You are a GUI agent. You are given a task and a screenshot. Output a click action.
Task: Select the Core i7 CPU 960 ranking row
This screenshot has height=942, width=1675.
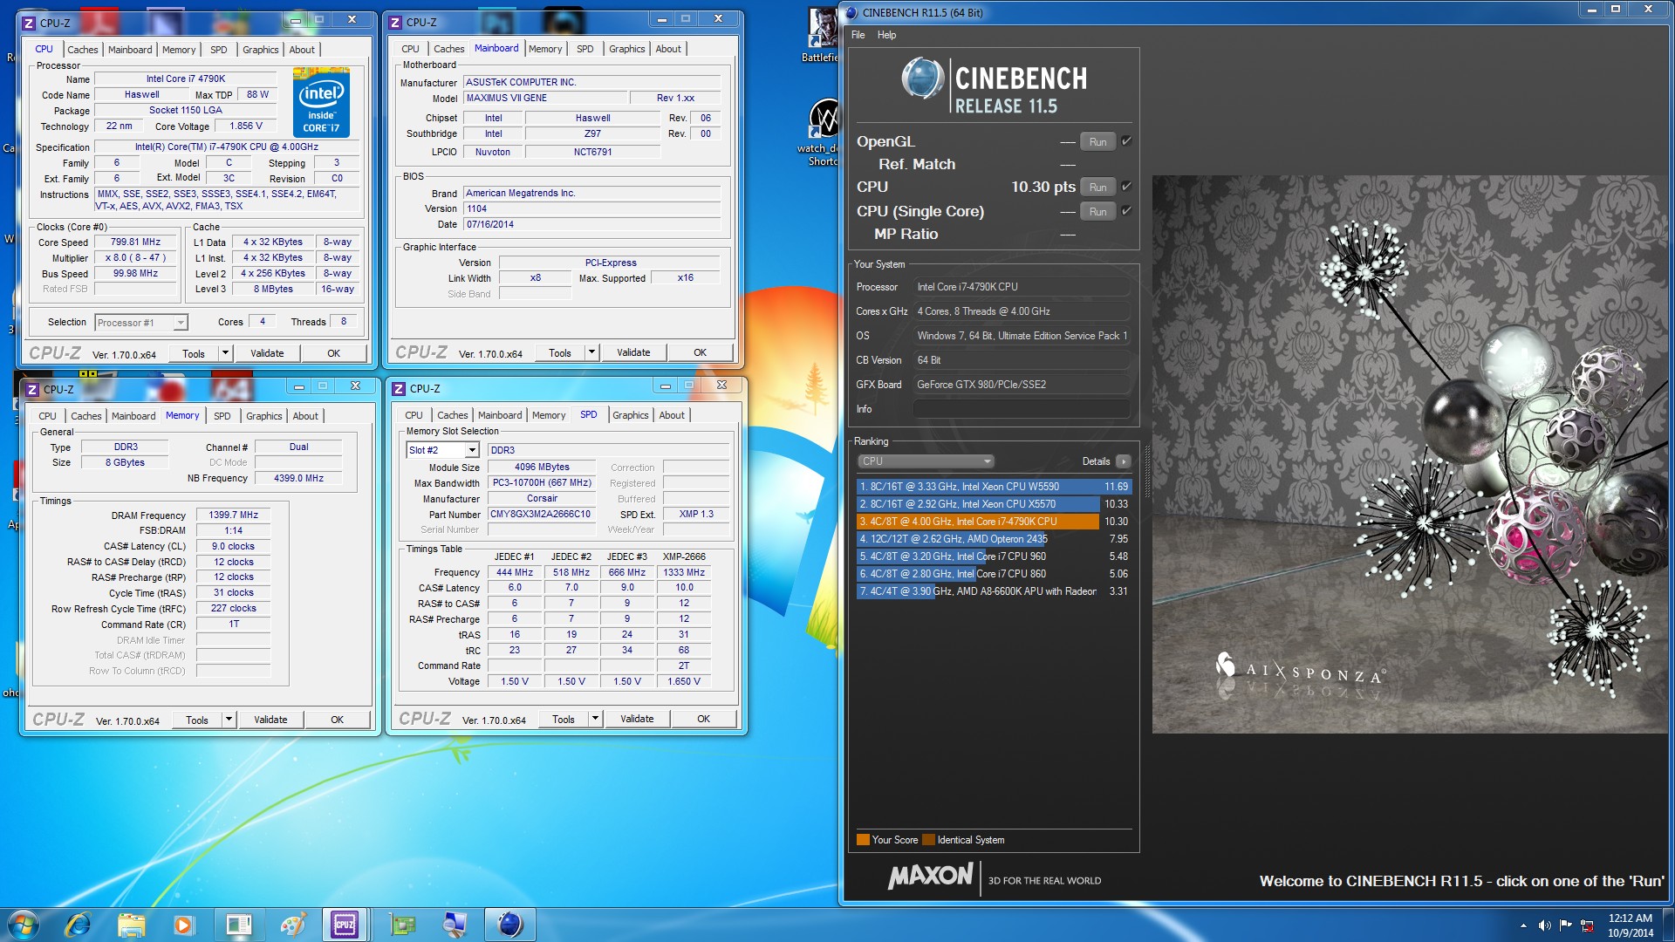993,556
